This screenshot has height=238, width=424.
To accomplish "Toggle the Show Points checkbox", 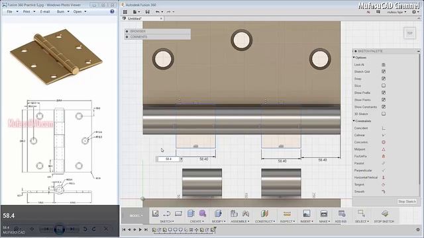I will [384, 100].
